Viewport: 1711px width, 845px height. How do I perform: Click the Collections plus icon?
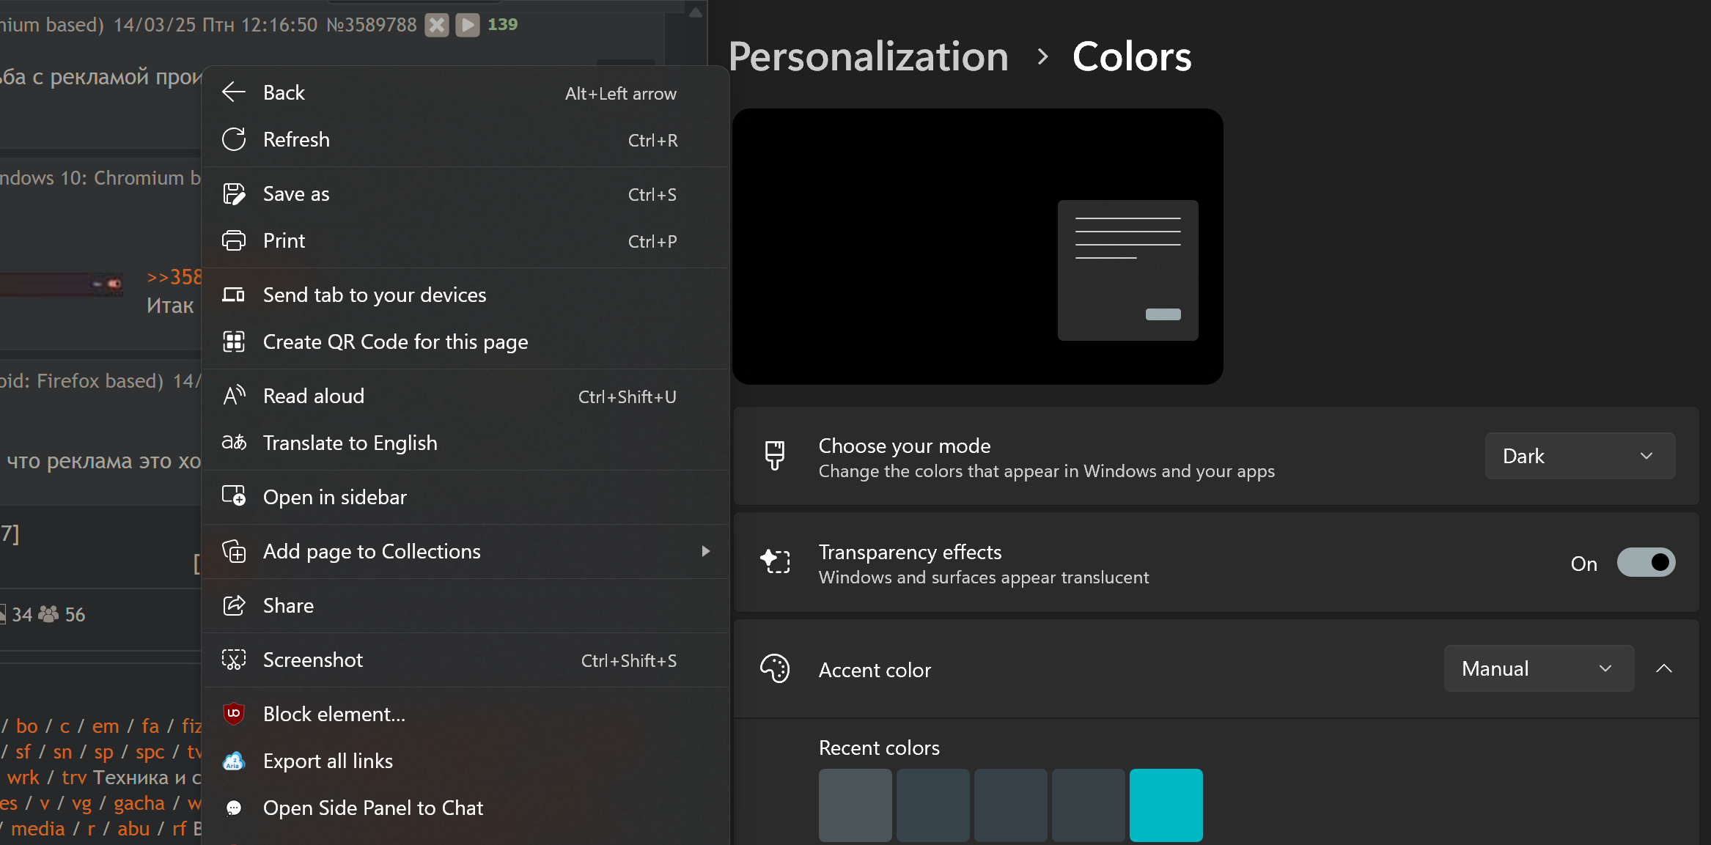(234, 551)
